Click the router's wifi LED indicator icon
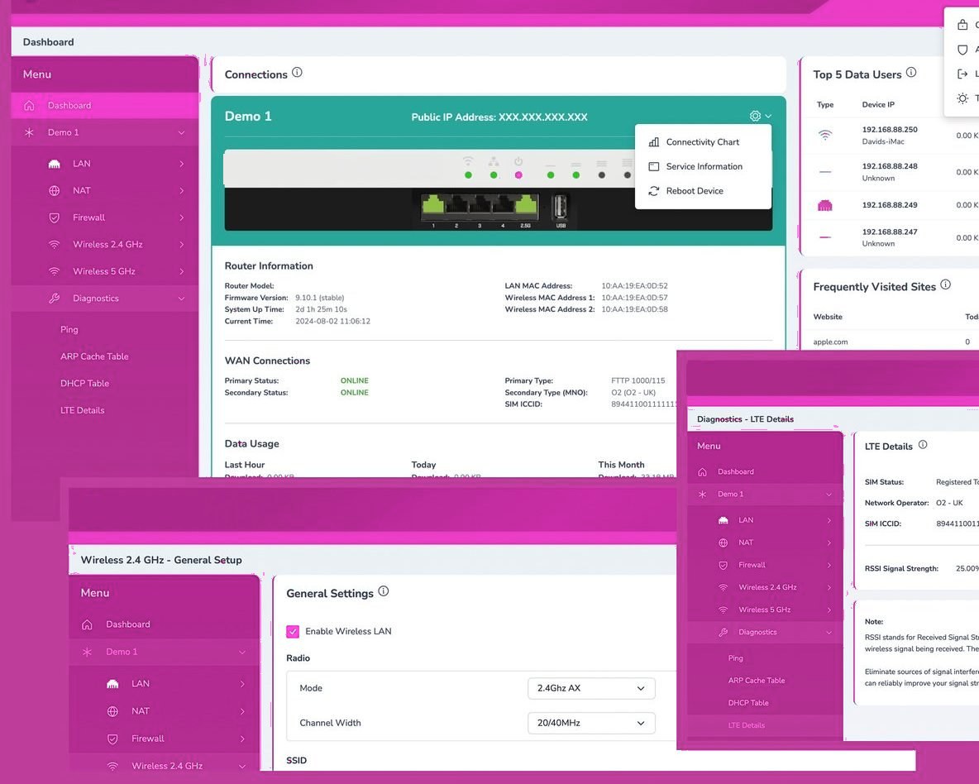The height and width of the screenshot is (784, 979). [x=468, y=160]
